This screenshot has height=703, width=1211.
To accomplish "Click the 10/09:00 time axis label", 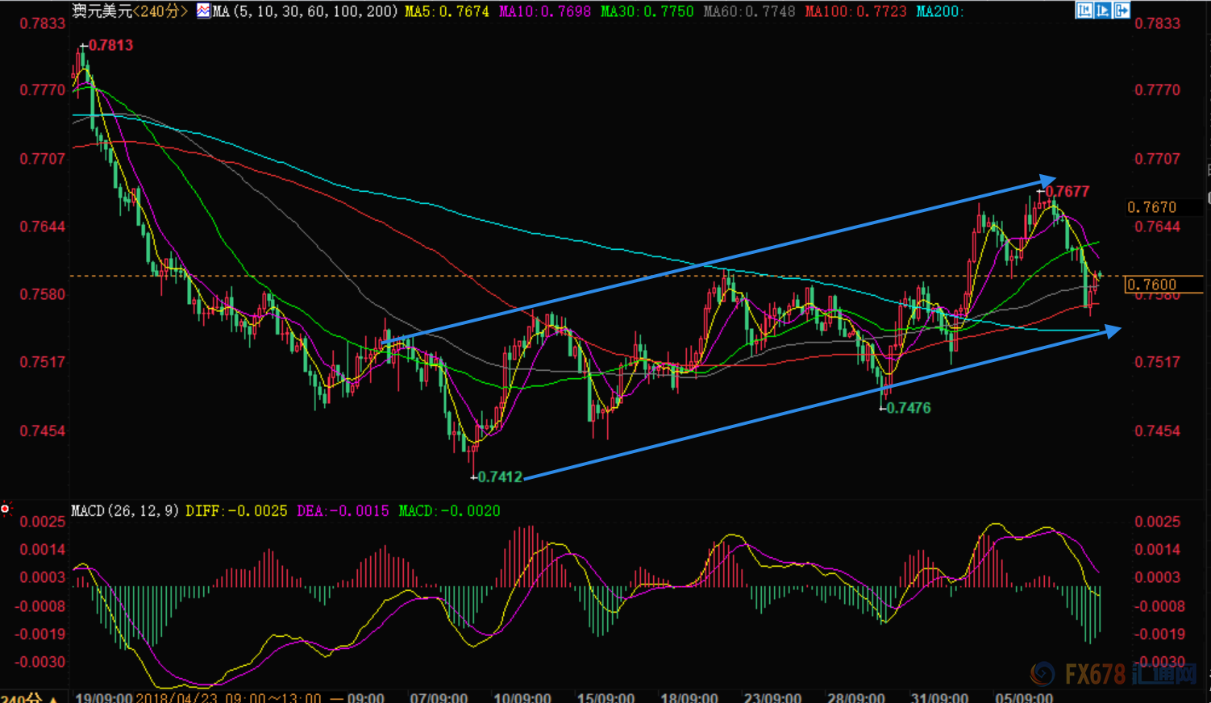I will click(x=522, y=697).
